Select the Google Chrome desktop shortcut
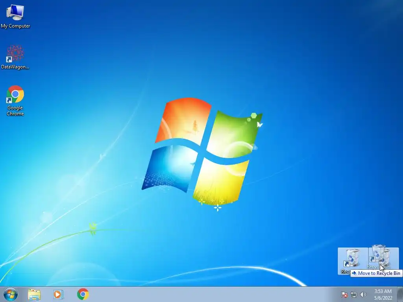Screen dimensions: 403x302 pos(15,100)
